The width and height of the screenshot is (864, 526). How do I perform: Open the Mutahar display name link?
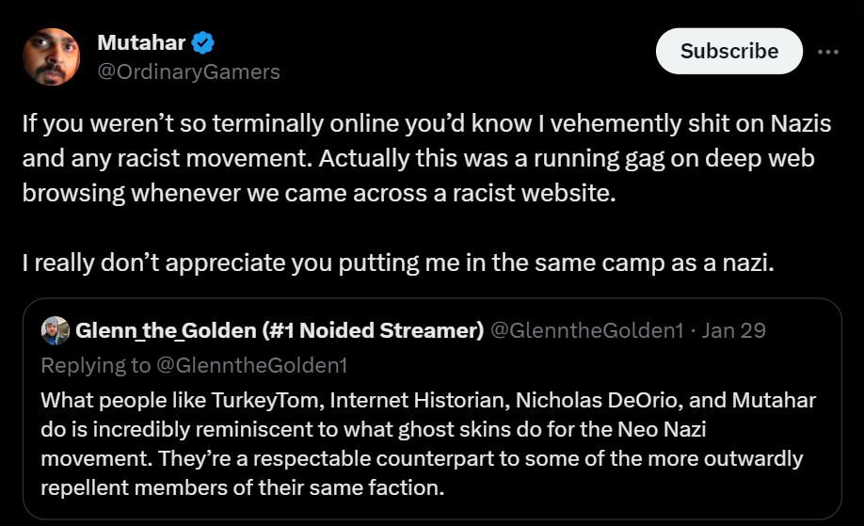(x=141, y=43)
